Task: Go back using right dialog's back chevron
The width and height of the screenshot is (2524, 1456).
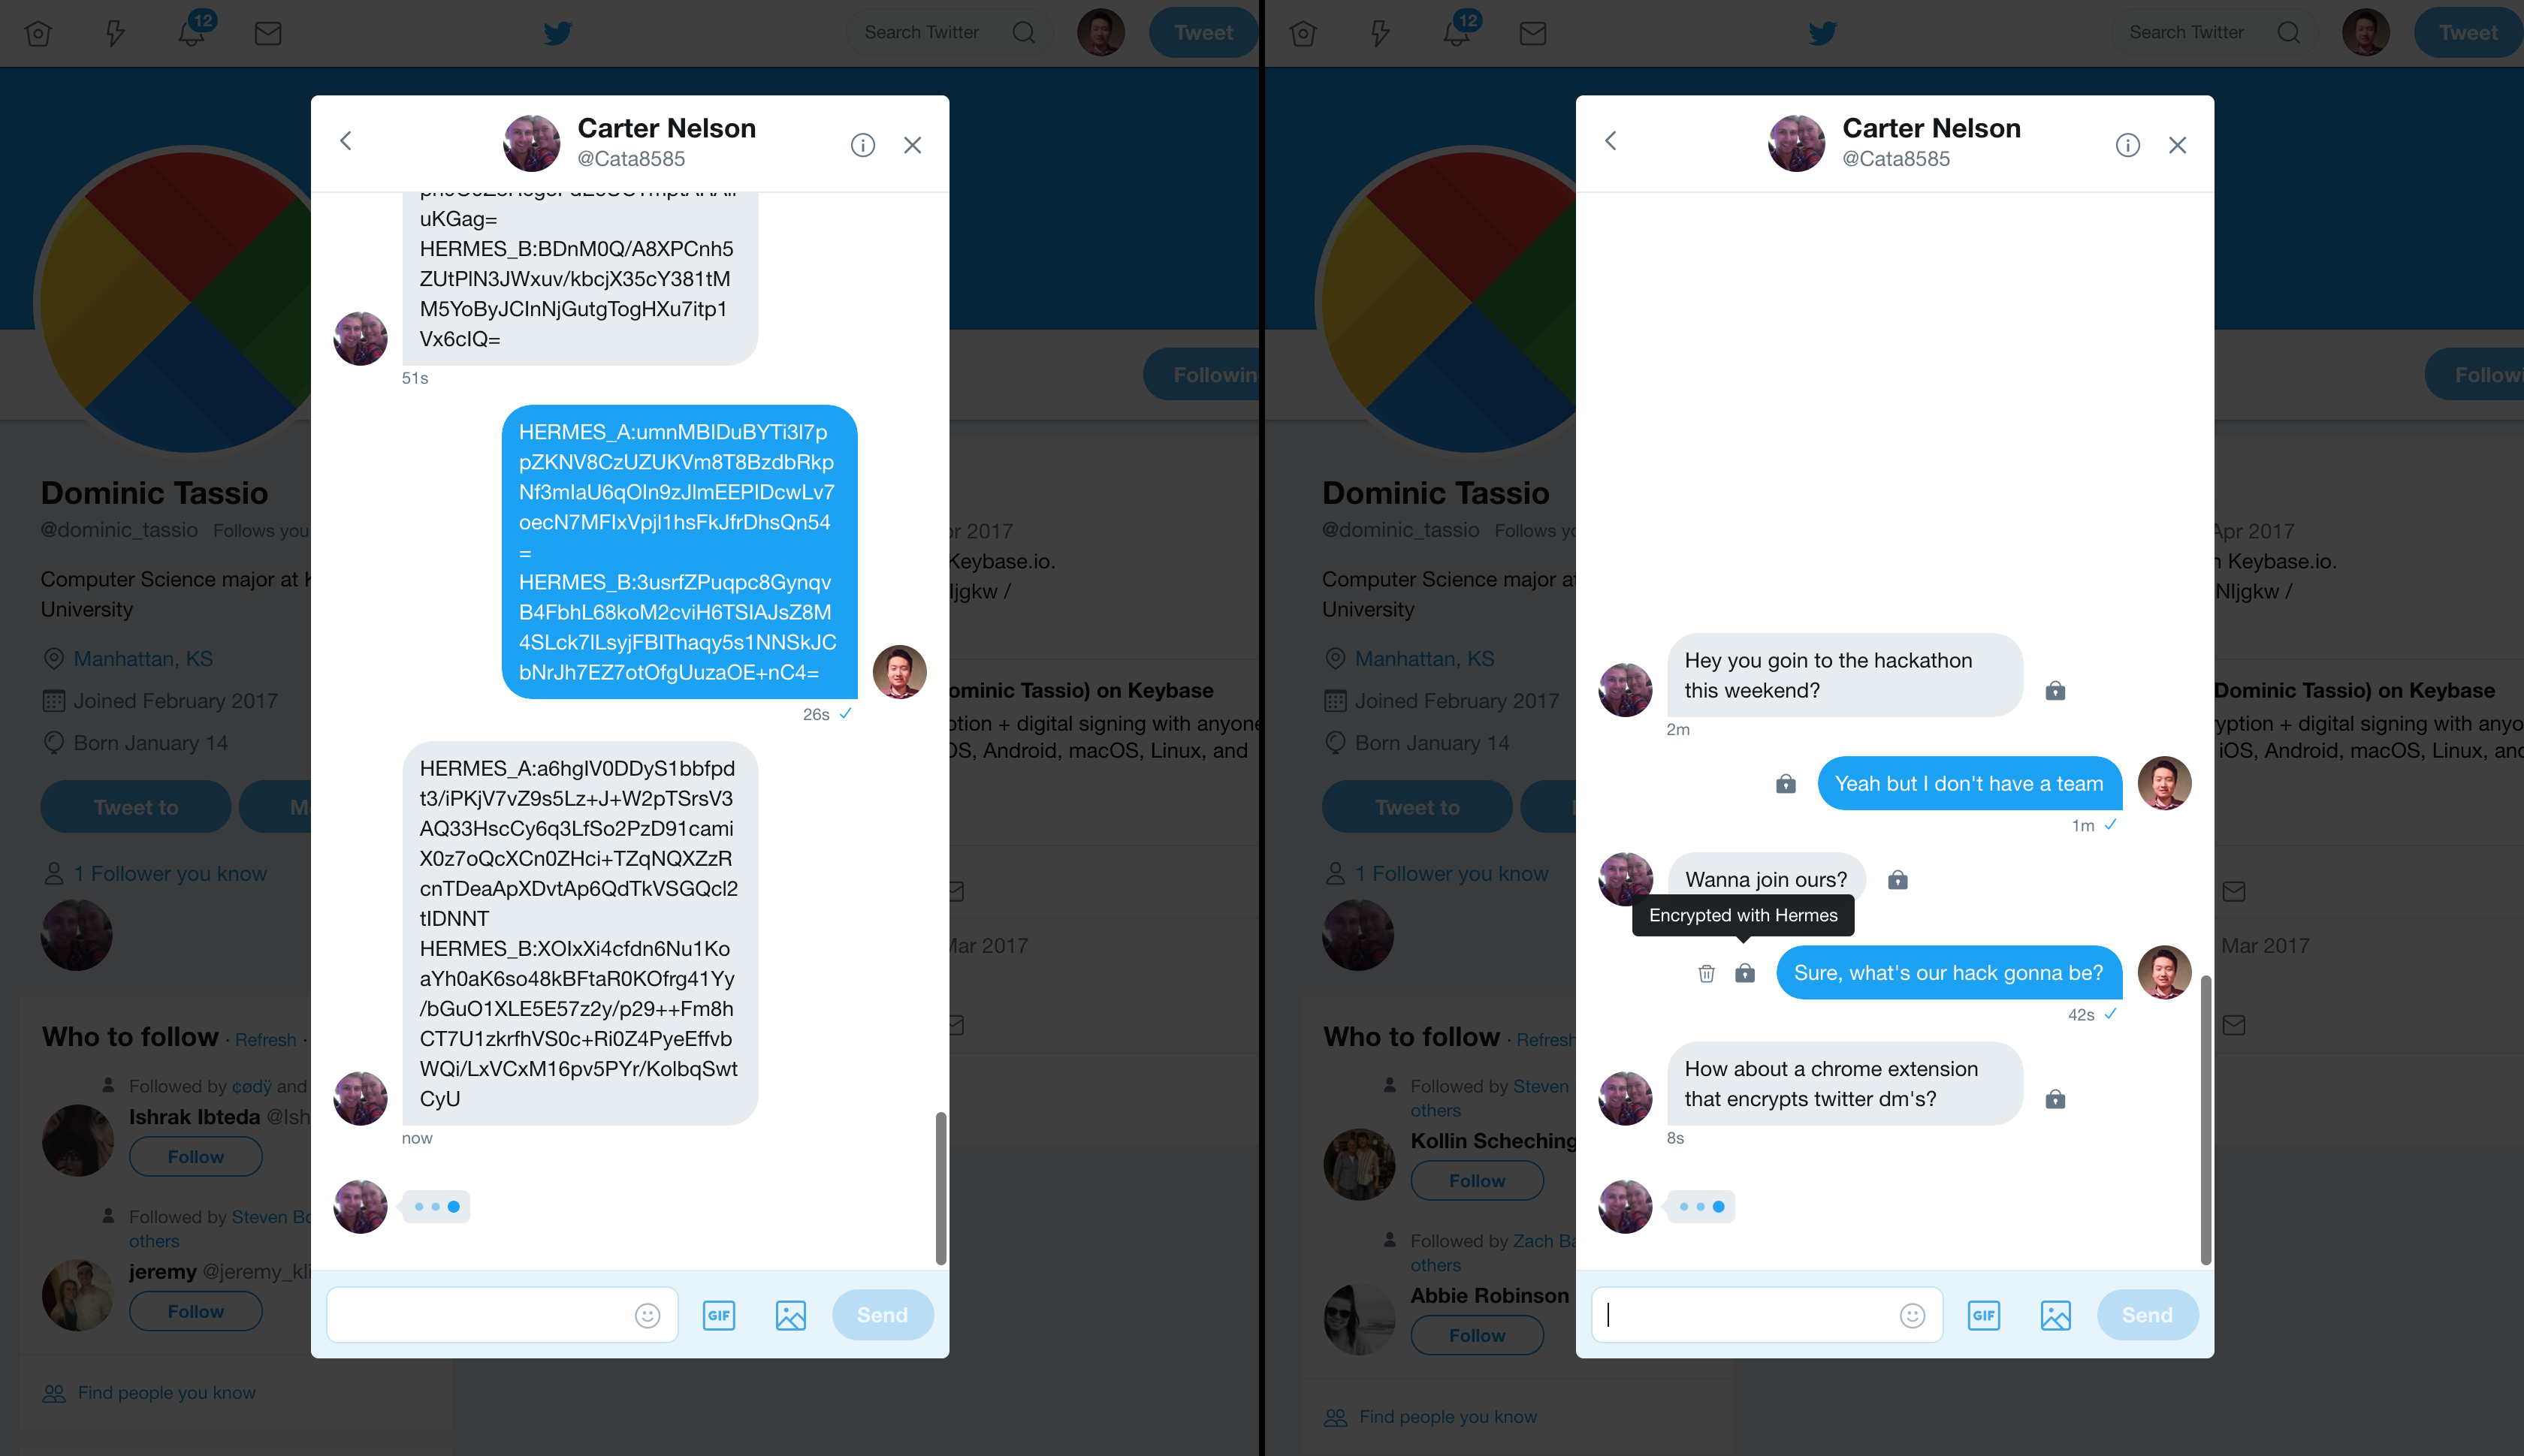Action: (1611, 141)
